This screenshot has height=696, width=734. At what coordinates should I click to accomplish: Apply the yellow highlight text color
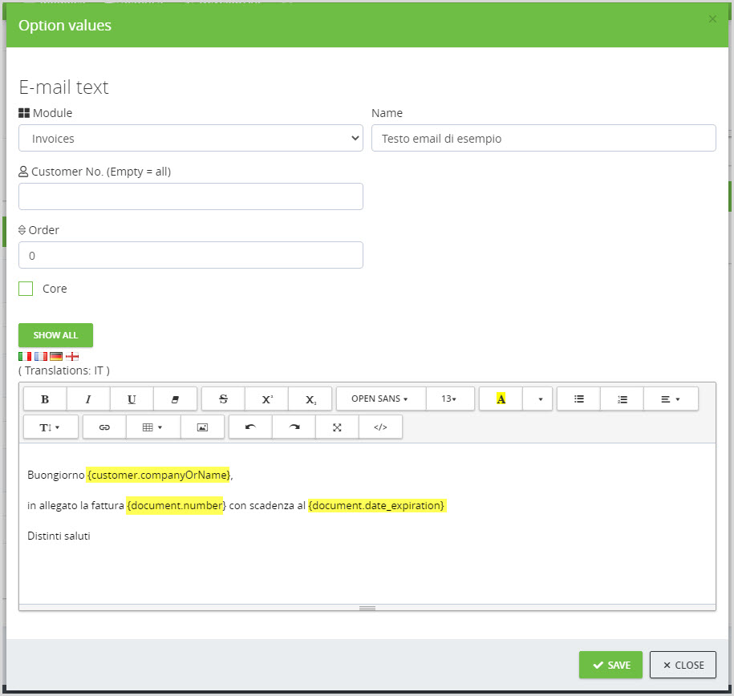pyautogui.click(x=501, y=399)
